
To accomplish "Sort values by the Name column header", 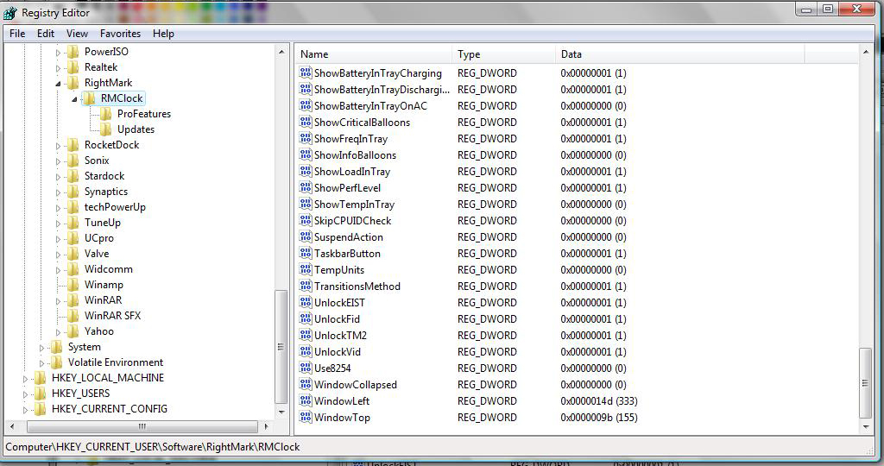I will [374, 54].
